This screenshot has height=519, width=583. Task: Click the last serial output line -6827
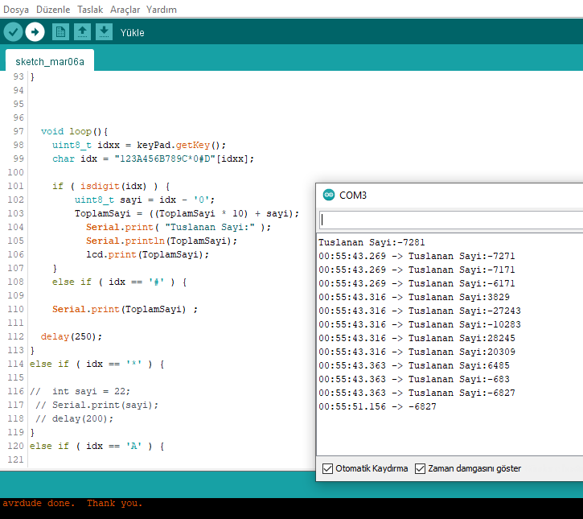377,406
